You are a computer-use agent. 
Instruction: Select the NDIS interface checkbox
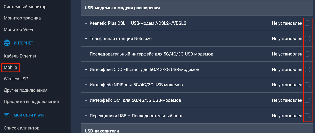(307, 85)
